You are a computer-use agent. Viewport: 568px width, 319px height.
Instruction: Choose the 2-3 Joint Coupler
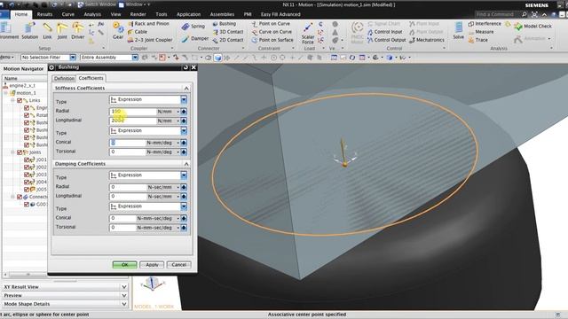point(150,40)
